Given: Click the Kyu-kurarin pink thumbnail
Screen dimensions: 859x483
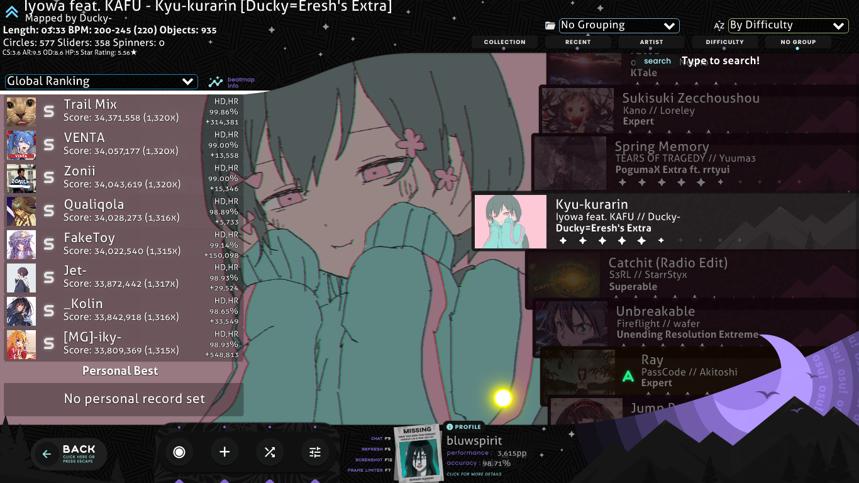Looking at the screenshot, I should [x=510, y=221].
